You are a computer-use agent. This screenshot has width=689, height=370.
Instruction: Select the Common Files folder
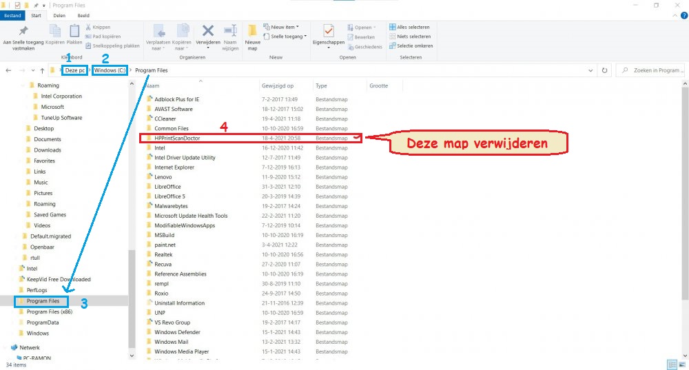171,128
